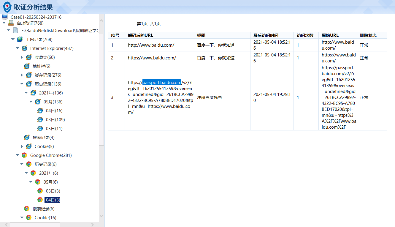Click the Chrome icon beside Cookie(16)
Viewport: 395px width, 227px height.
click(x=29, y=217)
